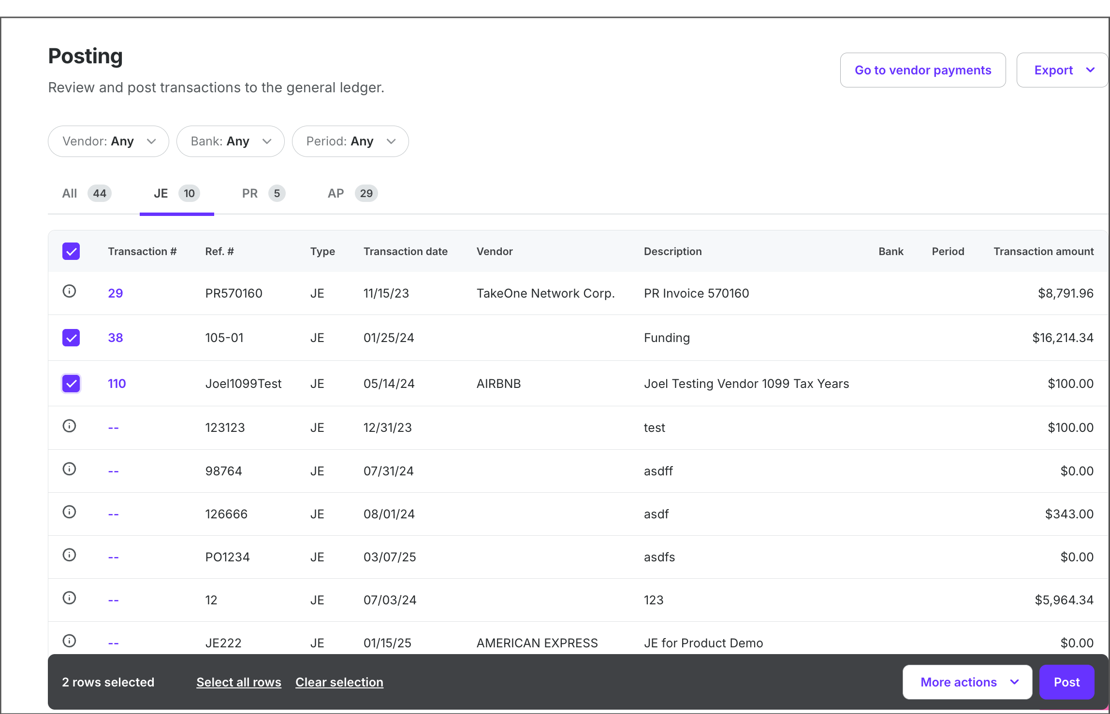Click the Bank column header
Viewport: 1110px width, 714px height.
(891, 251)
